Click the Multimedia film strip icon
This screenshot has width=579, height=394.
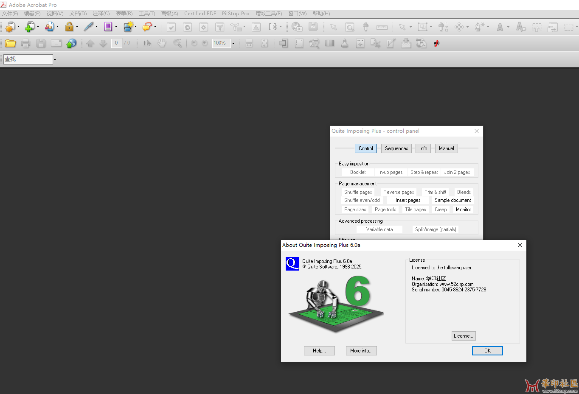[128, 27]
